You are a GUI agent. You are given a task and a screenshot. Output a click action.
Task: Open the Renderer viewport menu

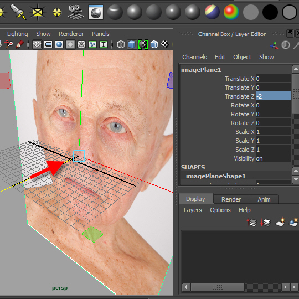[71, 34]
